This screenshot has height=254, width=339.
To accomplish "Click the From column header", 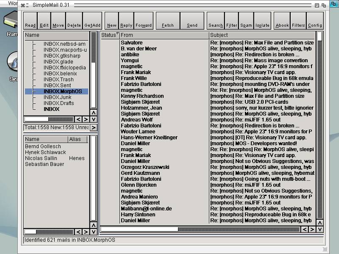I will point(164,35).
